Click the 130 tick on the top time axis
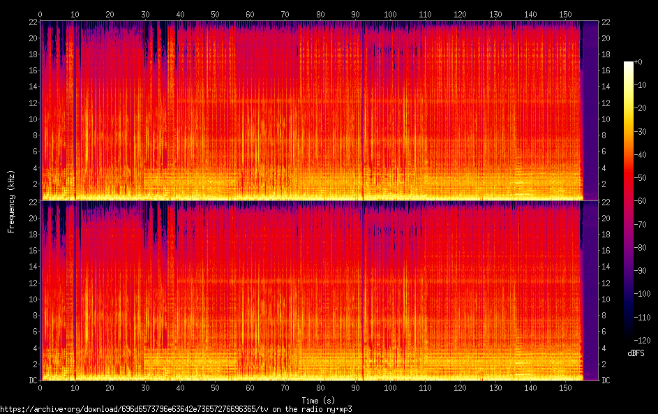Screen dimensions: 658x414 point(495,14)
